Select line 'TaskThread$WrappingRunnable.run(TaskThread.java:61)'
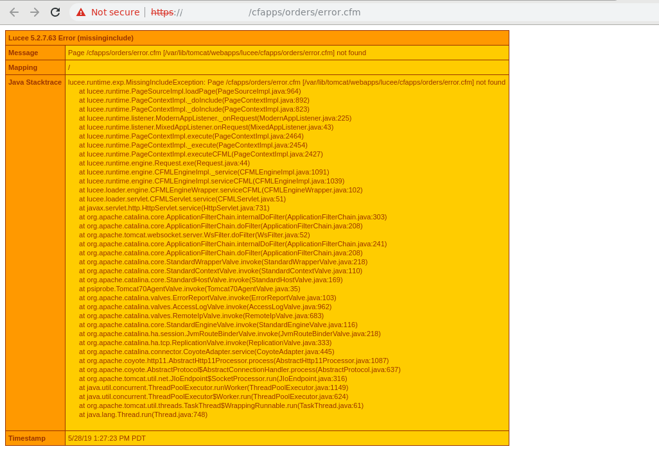 click(x=221, y=405)
